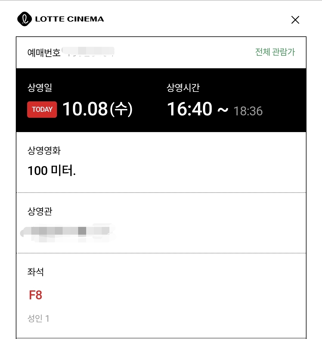Click the red F8 seat number
The width and height of the screenshot is (322, 339).
tap(35, 295)
